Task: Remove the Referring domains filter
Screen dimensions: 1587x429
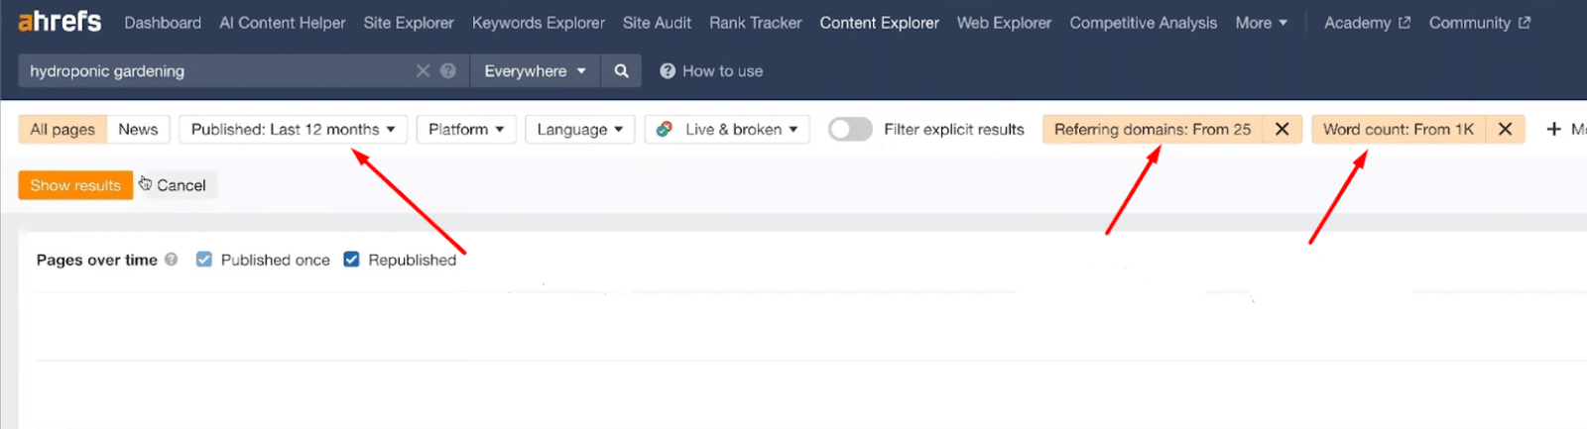Action: [1282, 130]
